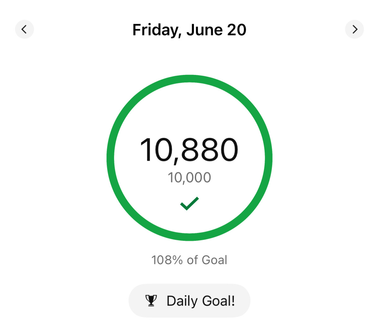
Task: Tap the green checkmark inside the ring
Action: 189,203
